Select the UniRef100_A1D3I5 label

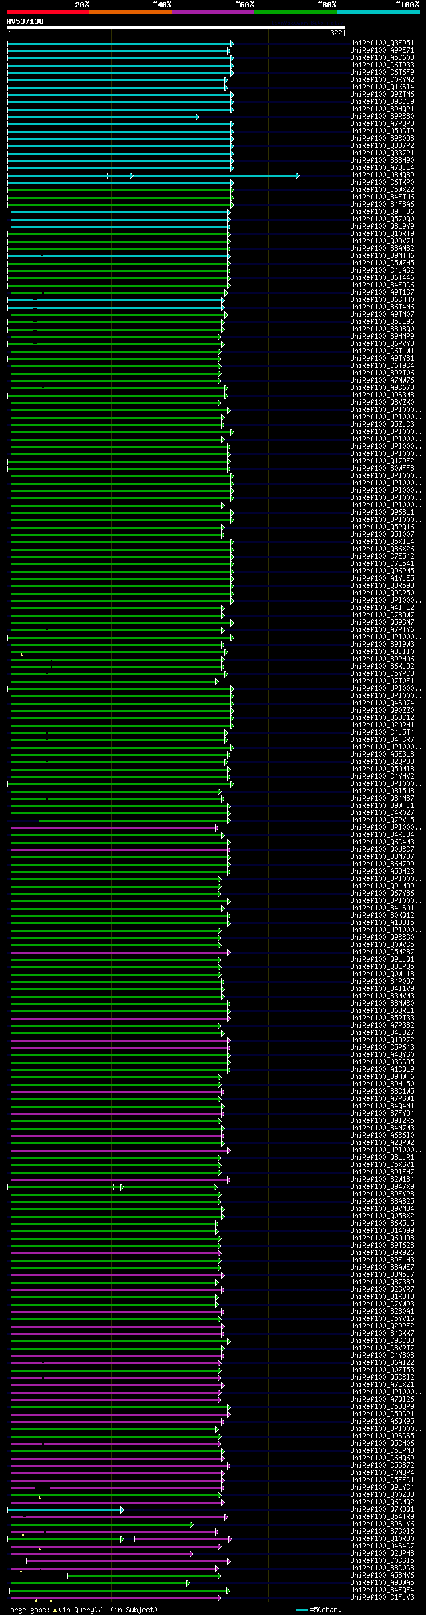point(382,923)
